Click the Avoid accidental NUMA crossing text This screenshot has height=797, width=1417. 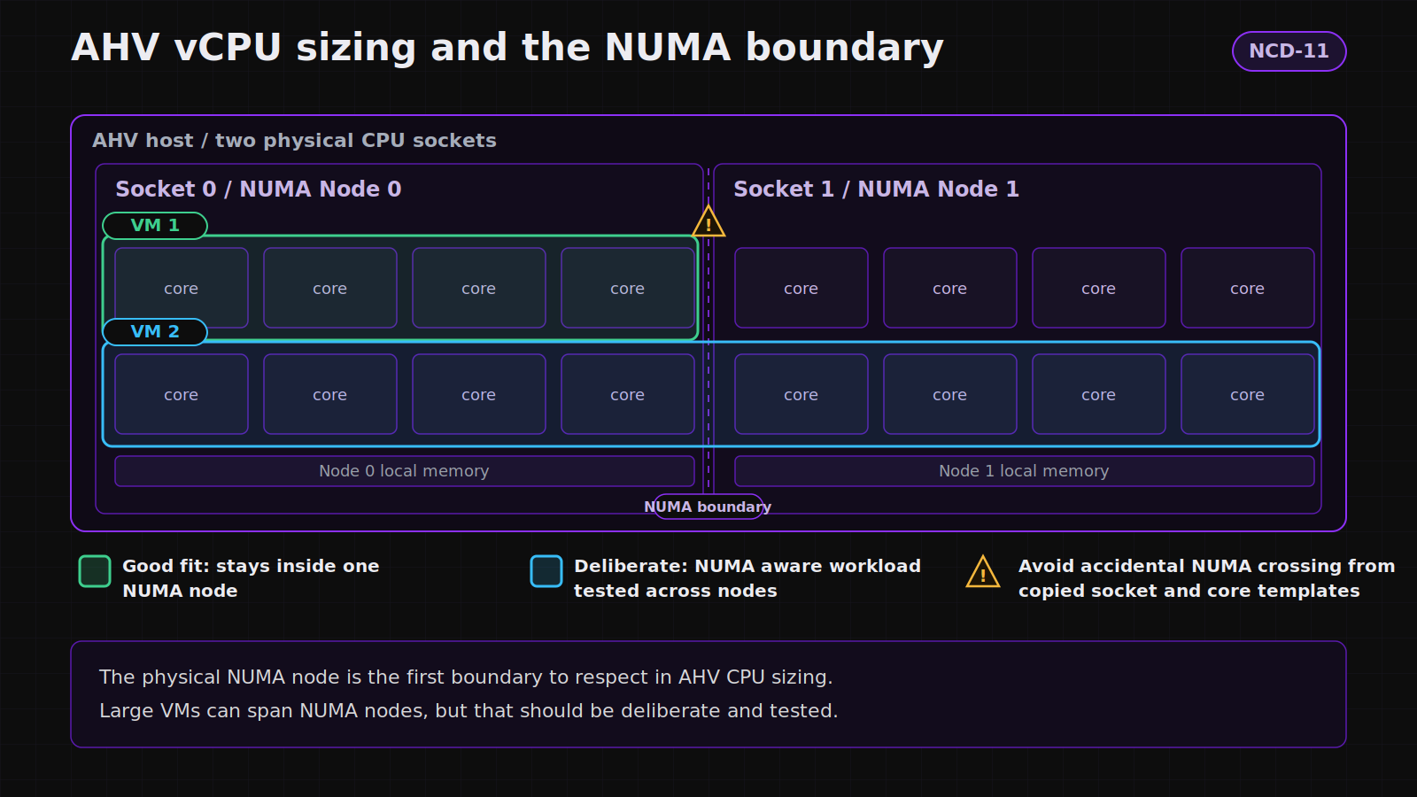1206,578
